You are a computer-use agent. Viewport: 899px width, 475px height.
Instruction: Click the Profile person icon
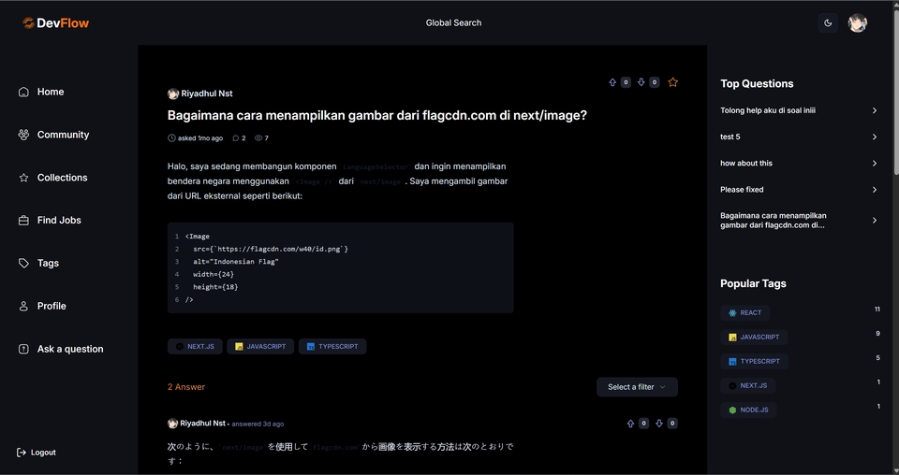(x=23, y=306)
